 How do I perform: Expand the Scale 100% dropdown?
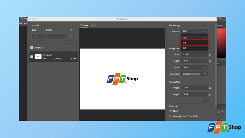tap(194, 67)
